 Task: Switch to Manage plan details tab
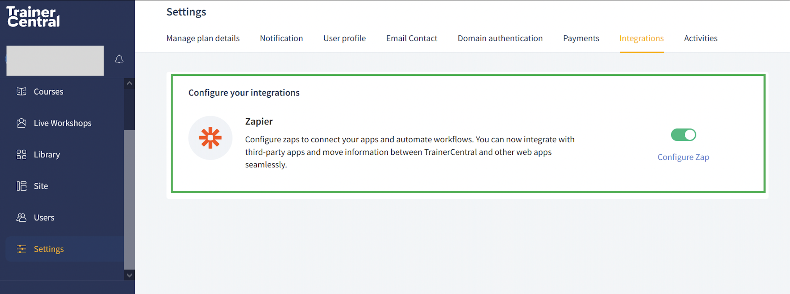(x=203, y=38)
